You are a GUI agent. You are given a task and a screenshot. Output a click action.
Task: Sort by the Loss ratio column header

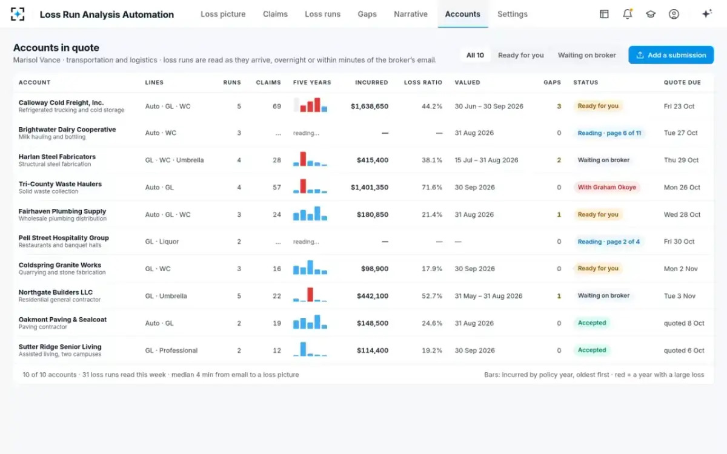point(423,82)
